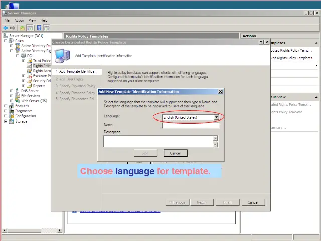This screenshot has width=321, height=241.
Task: Select the Diagnostics tree node
Action: (24, 111)
